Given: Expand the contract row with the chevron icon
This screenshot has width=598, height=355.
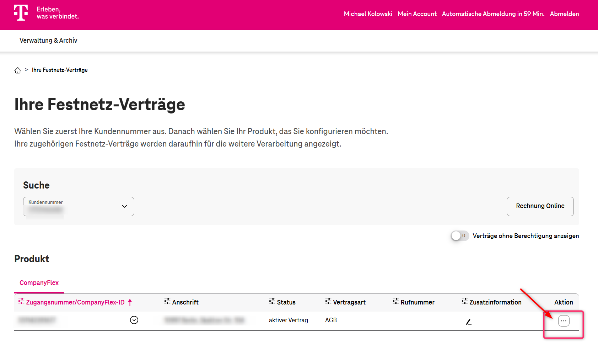Looking at the screenshot, I should tap(134, 320).
